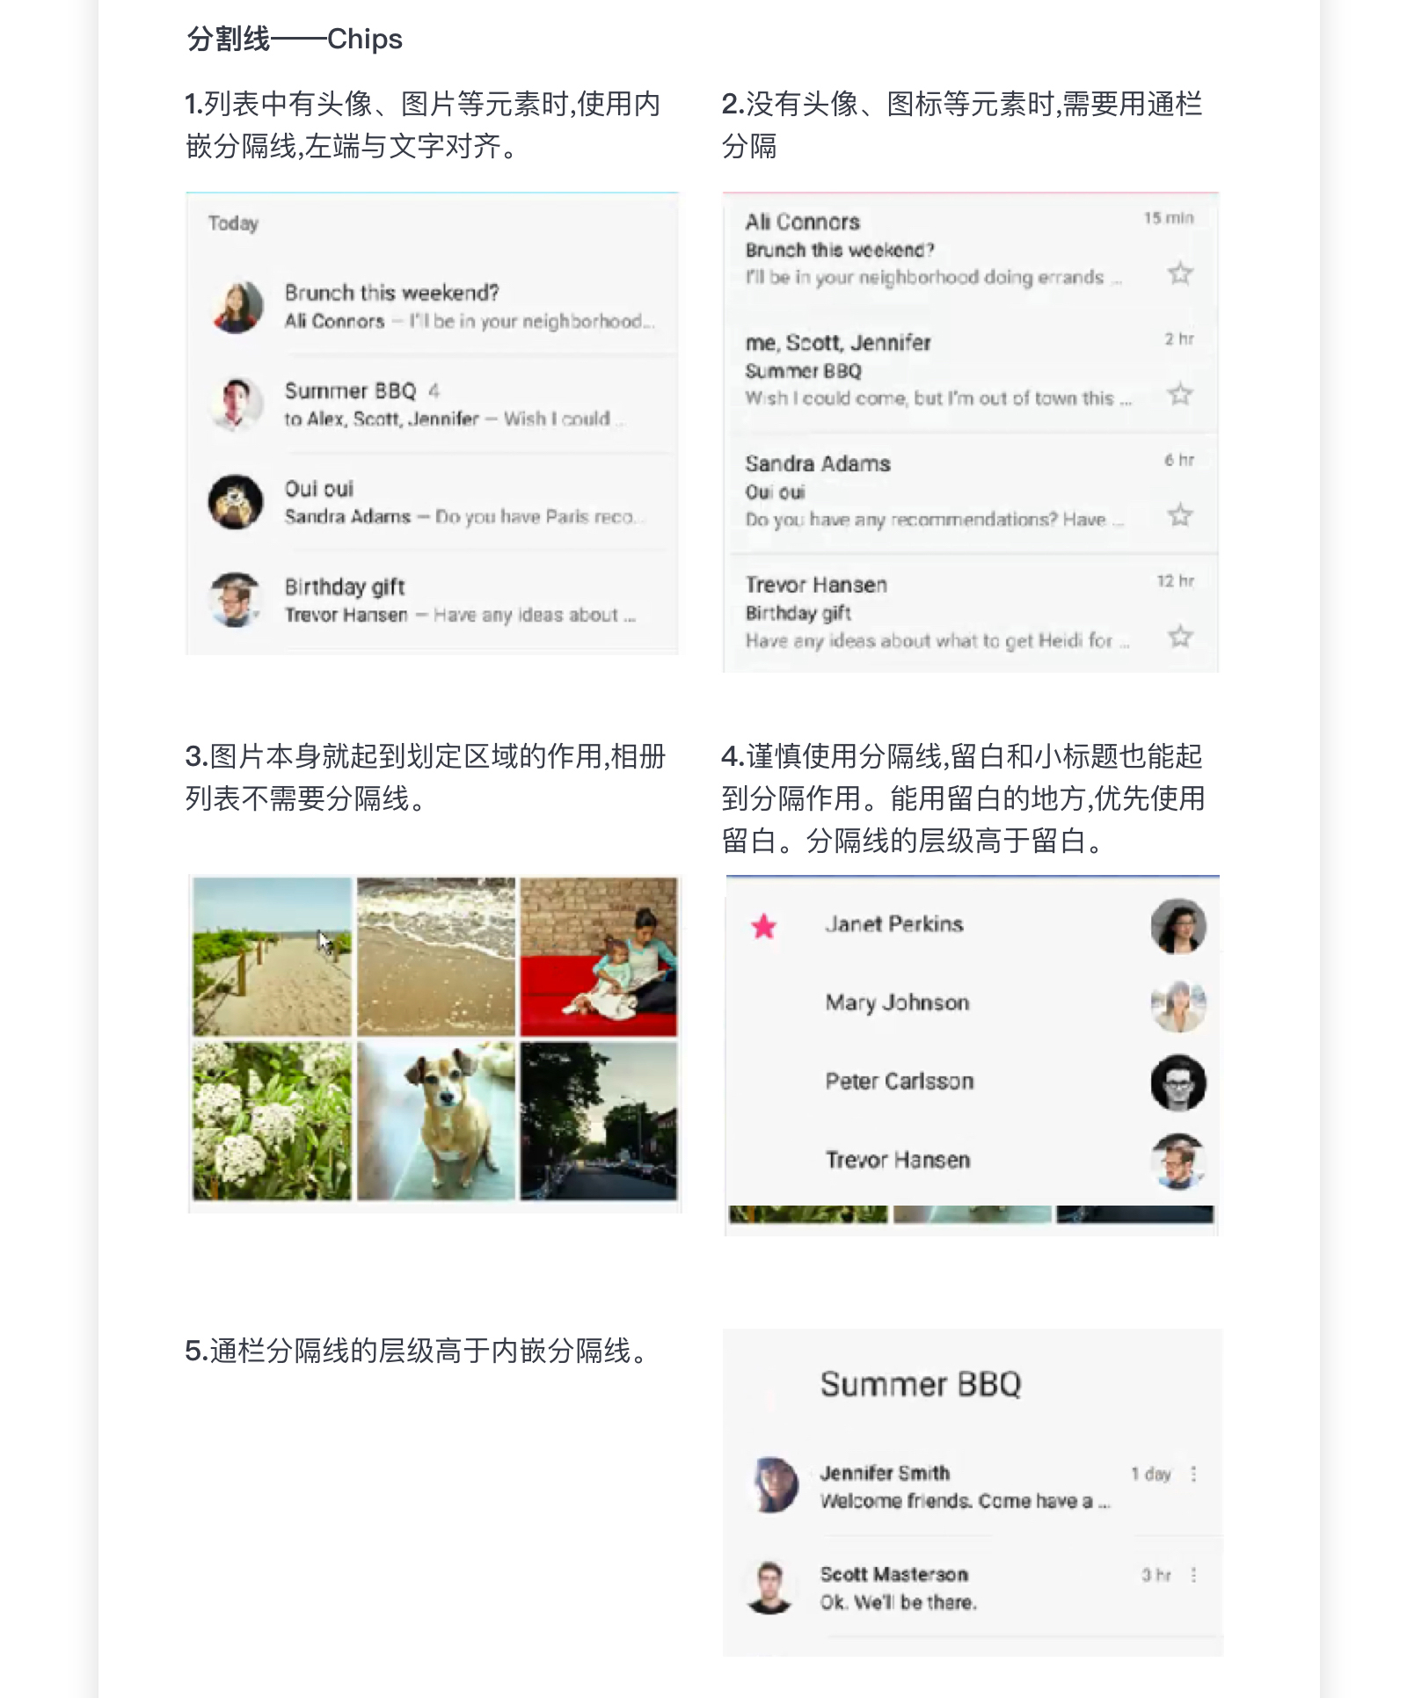Open the beach path photo thumbnail
The image size is (1407, 1698).
[273, 956]
